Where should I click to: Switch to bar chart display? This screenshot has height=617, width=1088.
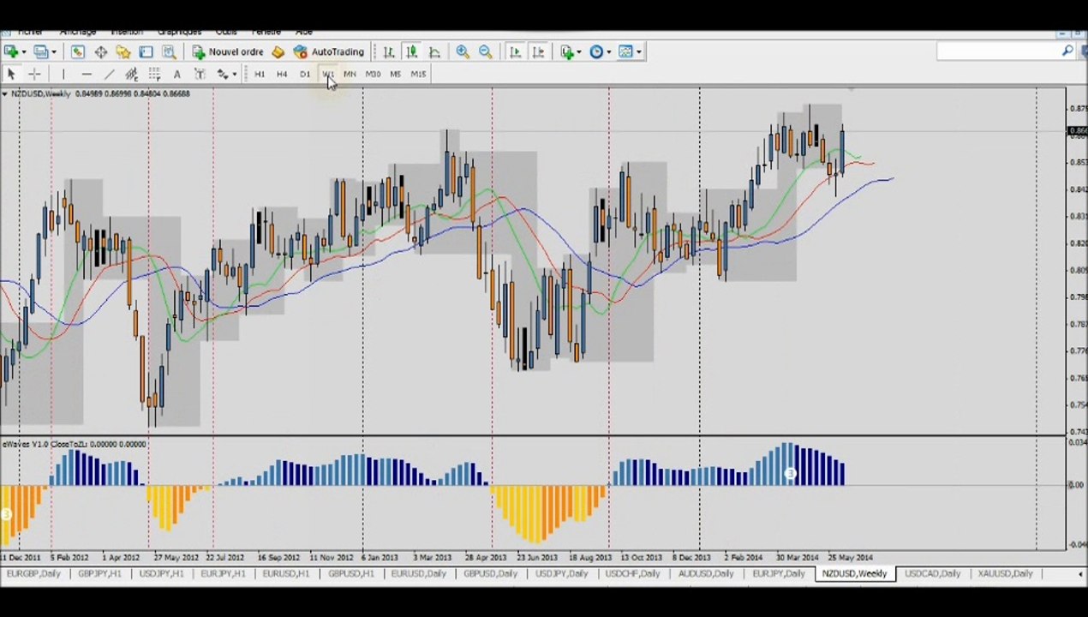point(389,52)
